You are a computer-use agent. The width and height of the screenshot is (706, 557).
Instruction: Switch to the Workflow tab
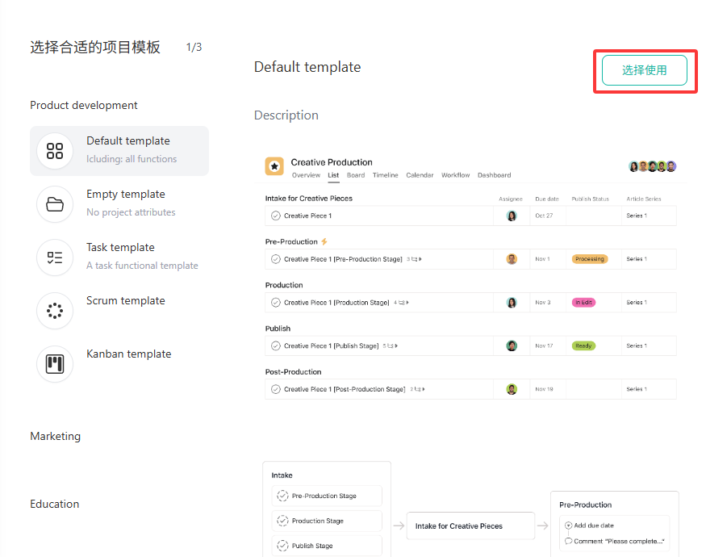click(x=455, y=175)
